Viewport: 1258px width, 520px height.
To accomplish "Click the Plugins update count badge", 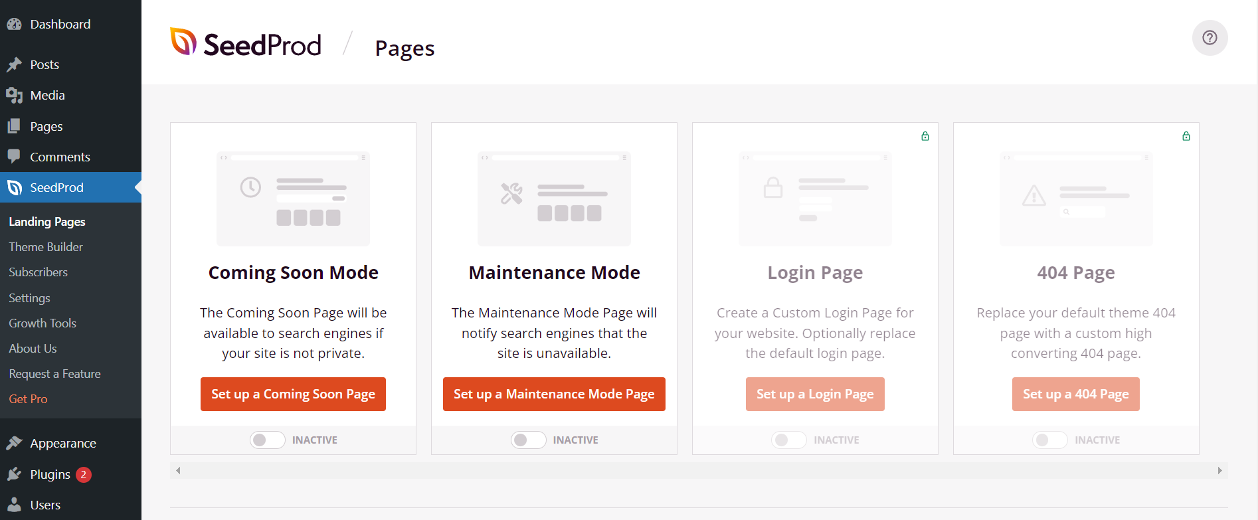I will click(x=83, y=475).
